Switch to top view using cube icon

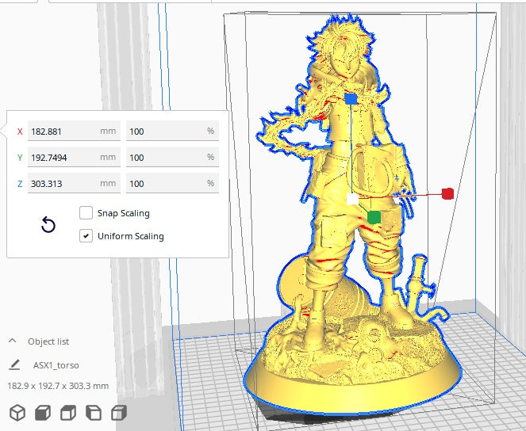pos(68,413)
